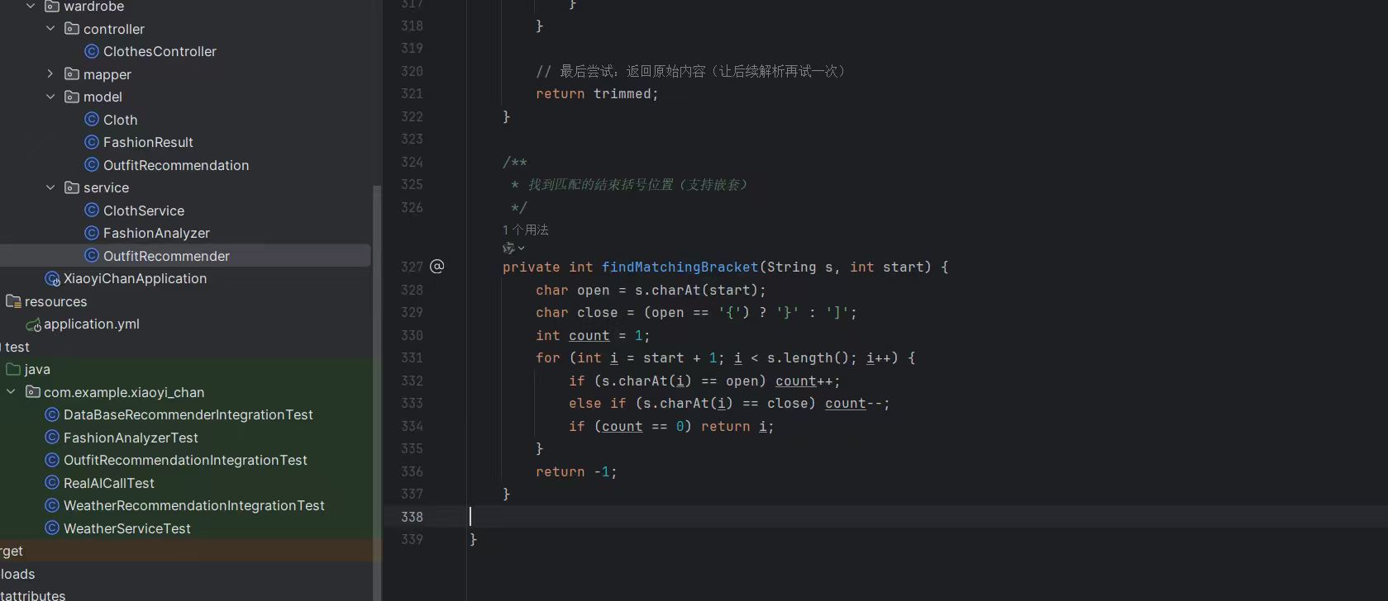The image size is (1388, 601).
Task: Click 'return -1;' on line 336
Action: click(576, 471)
